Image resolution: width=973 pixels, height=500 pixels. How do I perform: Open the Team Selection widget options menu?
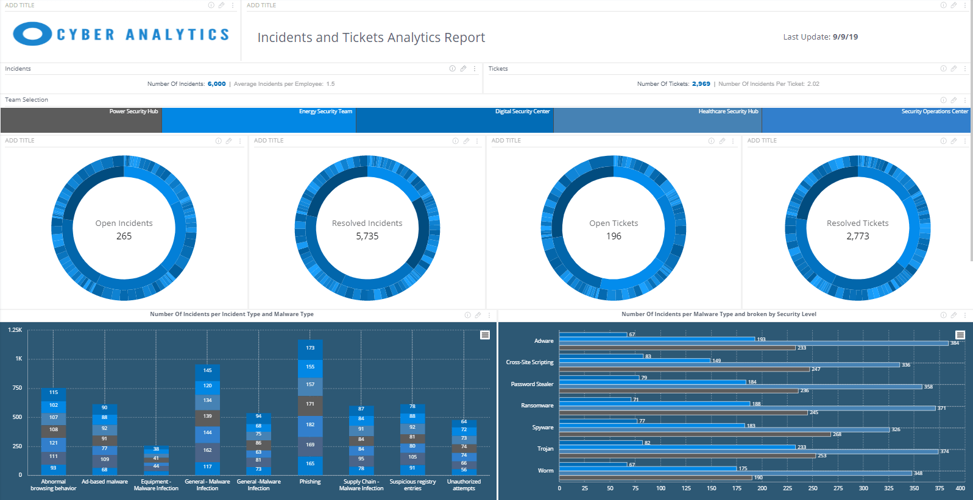(965, 100)
